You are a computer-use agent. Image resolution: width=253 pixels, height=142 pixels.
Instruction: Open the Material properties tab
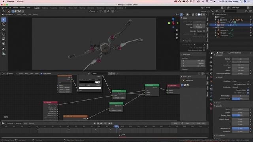(x=211, y=104)
